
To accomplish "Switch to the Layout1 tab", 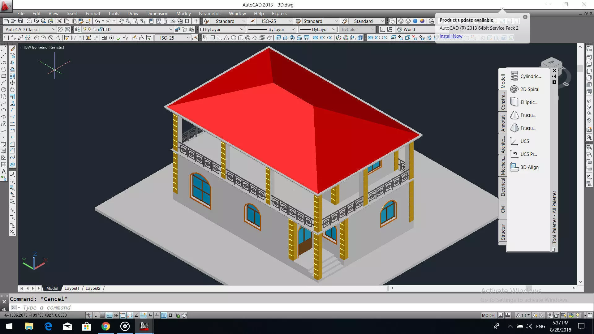I will 71,288.
